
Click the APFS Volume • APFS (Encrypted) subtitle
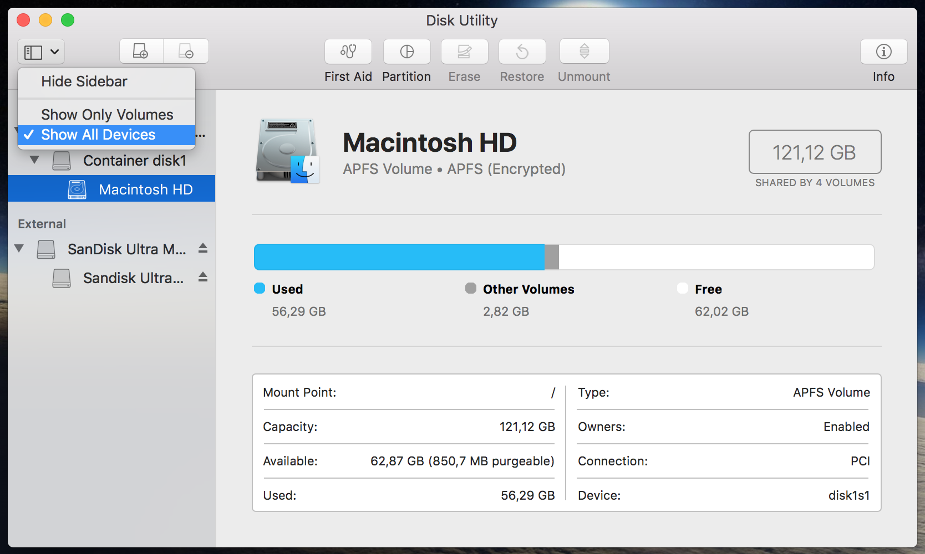click(x=454, y=169)
